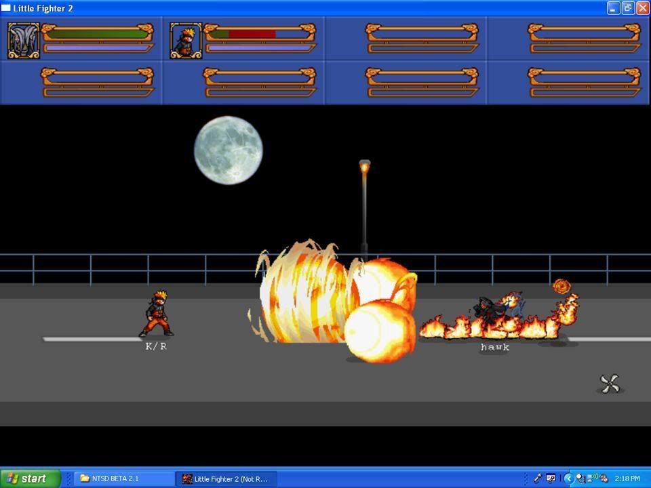
Task: Click the full green health bar of the grey-haired fighter
Action: (x=98, y=33)
